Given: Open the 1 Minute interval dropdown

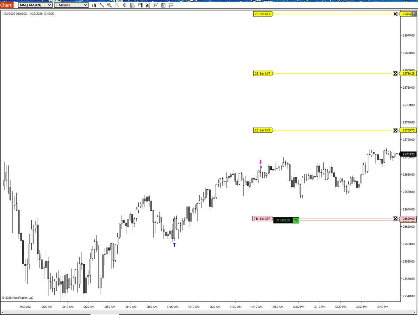Looking at the screenshot, I should coord(72,5).
